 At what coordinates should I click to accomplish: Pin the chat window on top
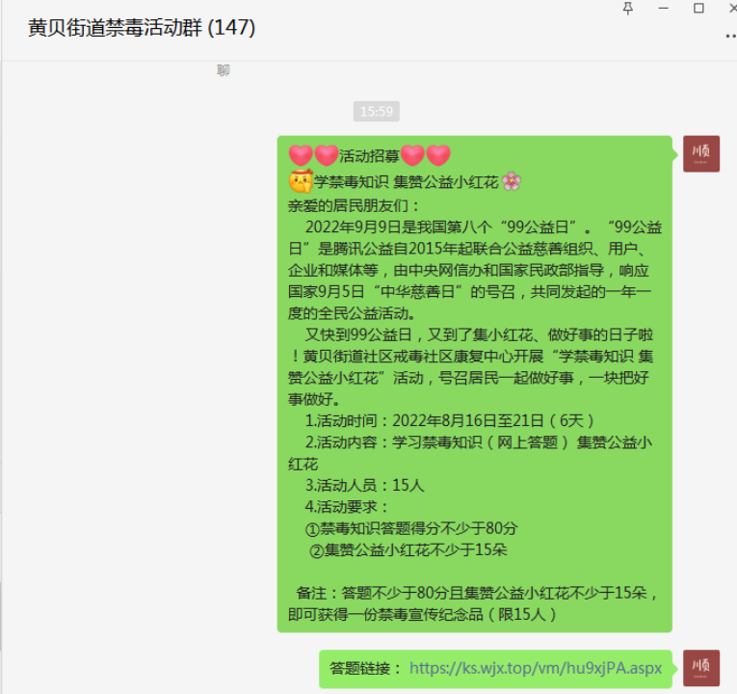click(627, 9)
